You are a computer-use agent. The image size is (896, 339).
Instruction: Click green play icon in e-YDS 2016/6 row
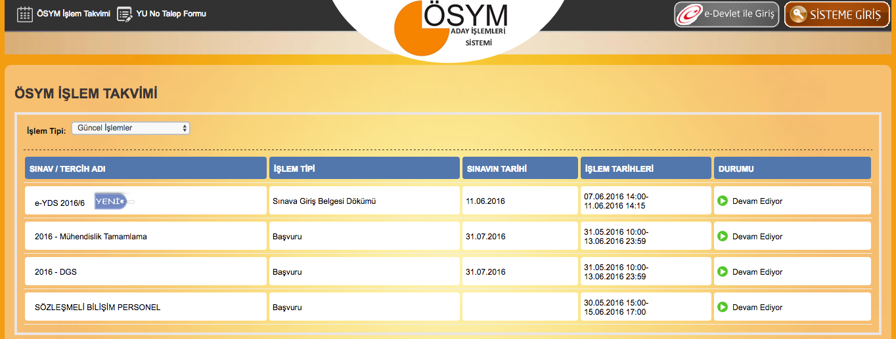[x=723, y=201]
